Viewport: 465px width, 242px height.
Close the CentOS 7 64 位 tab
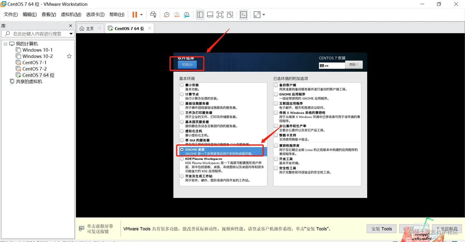click(149, 28)
